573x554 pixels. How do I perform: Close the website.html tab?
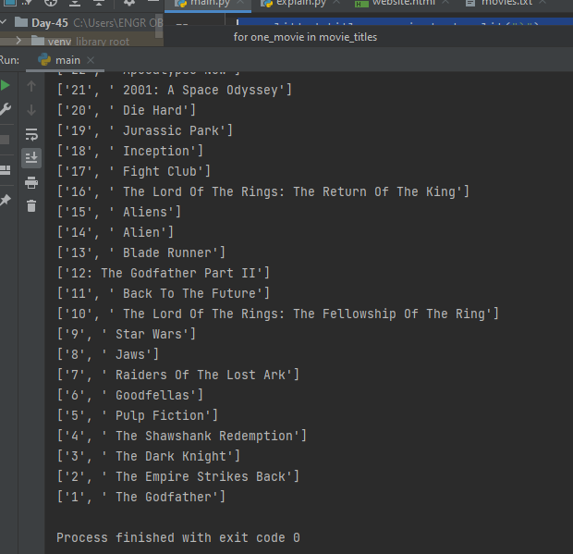tap(445, 3)
